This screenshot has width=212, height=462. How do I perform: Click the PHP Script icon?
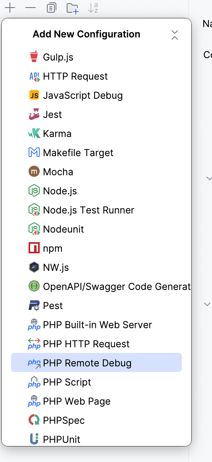pos(34,382)
